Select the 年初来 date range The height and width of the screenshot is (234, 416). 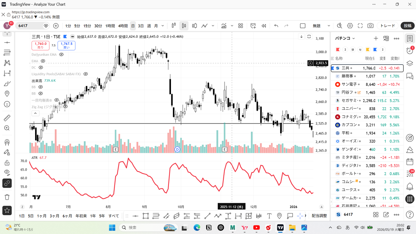81,216
